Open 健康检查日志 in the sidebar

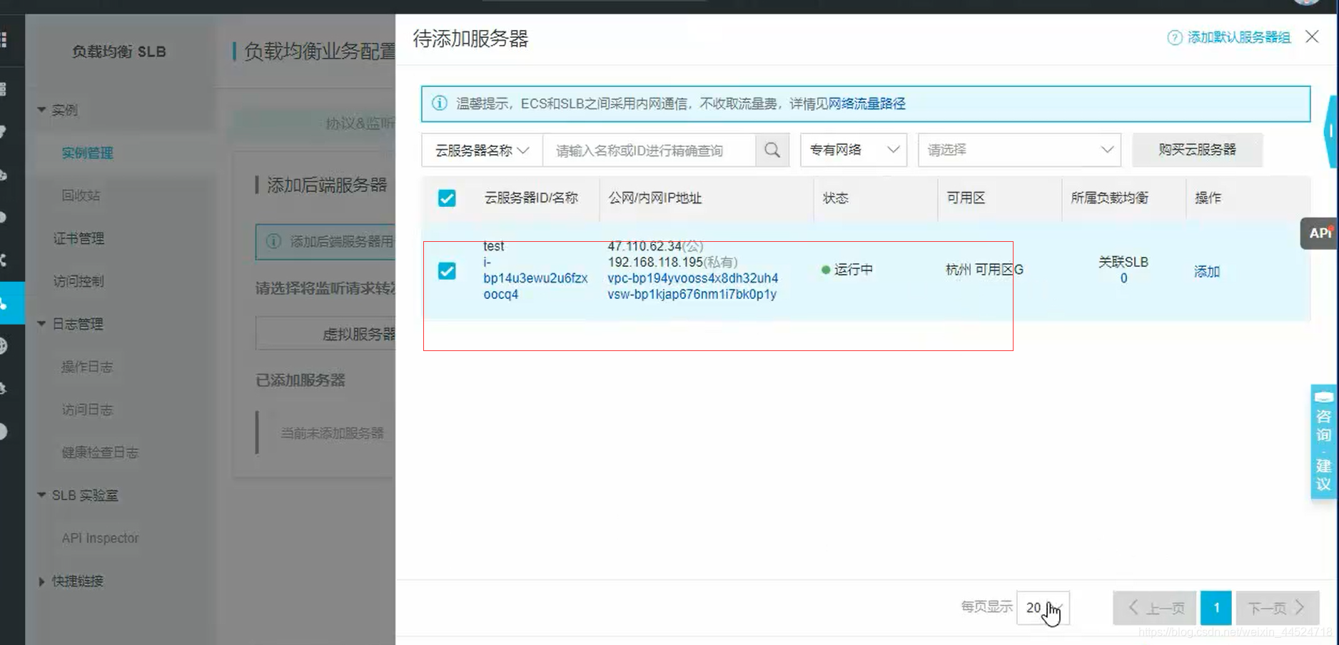(x=100, y=452)
